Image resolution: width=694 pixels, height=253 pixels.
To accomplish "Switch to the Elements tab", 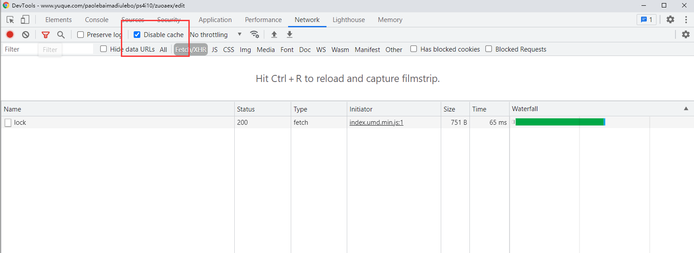I will pos(58,20).
